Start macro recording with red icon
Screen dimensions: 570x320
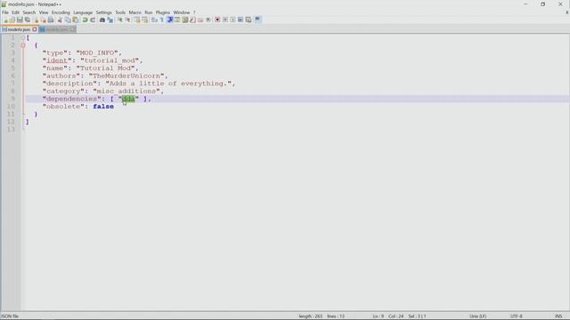point(217,20)
